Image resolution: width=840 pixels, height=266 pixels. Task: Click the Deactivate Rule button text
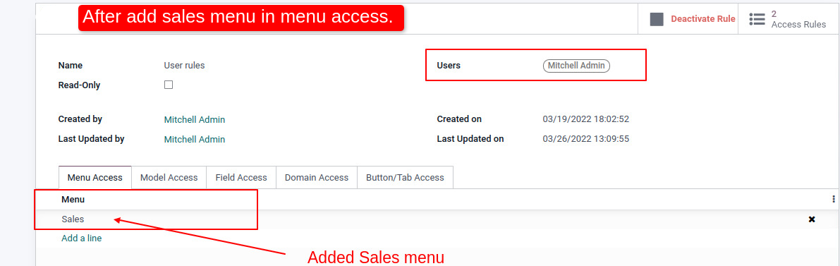coord(703,19)
